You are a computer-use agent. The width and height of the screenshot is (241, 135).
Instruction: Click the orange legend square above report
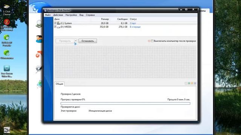(x=192, y=83)
